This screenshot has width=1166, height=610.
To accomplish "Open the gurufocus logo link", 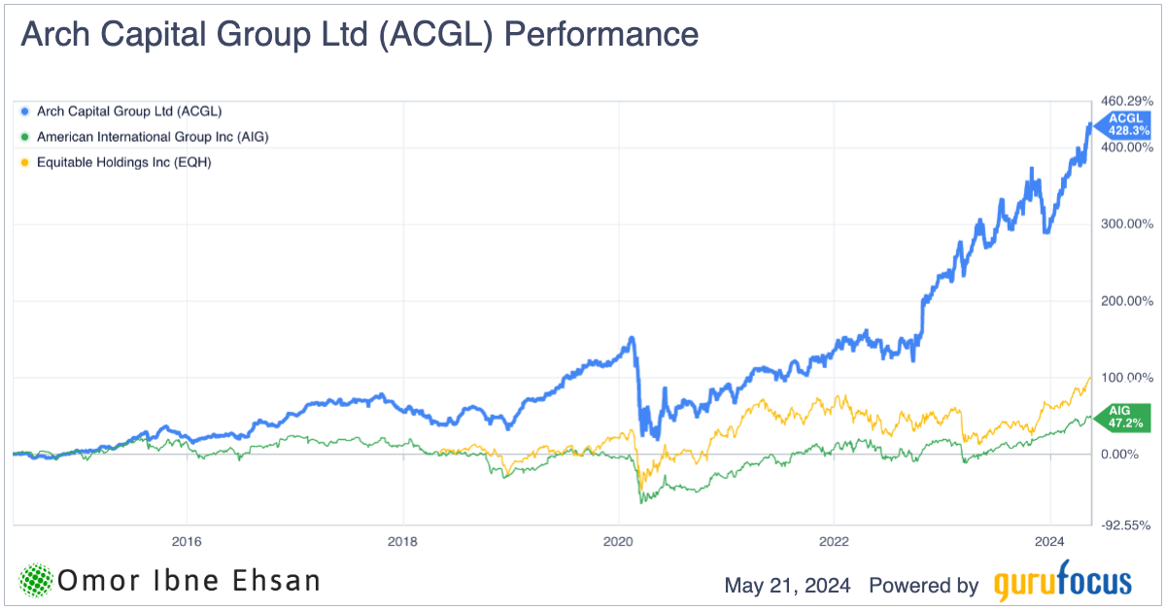I will pos(1063,583).
